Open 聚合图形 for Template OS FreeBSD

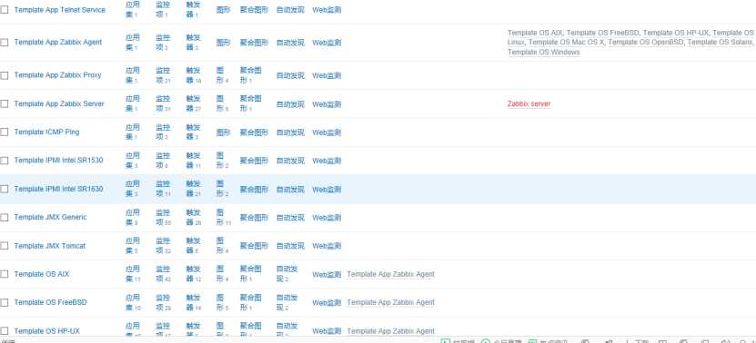pyautogui.click(x=251, y=302)
